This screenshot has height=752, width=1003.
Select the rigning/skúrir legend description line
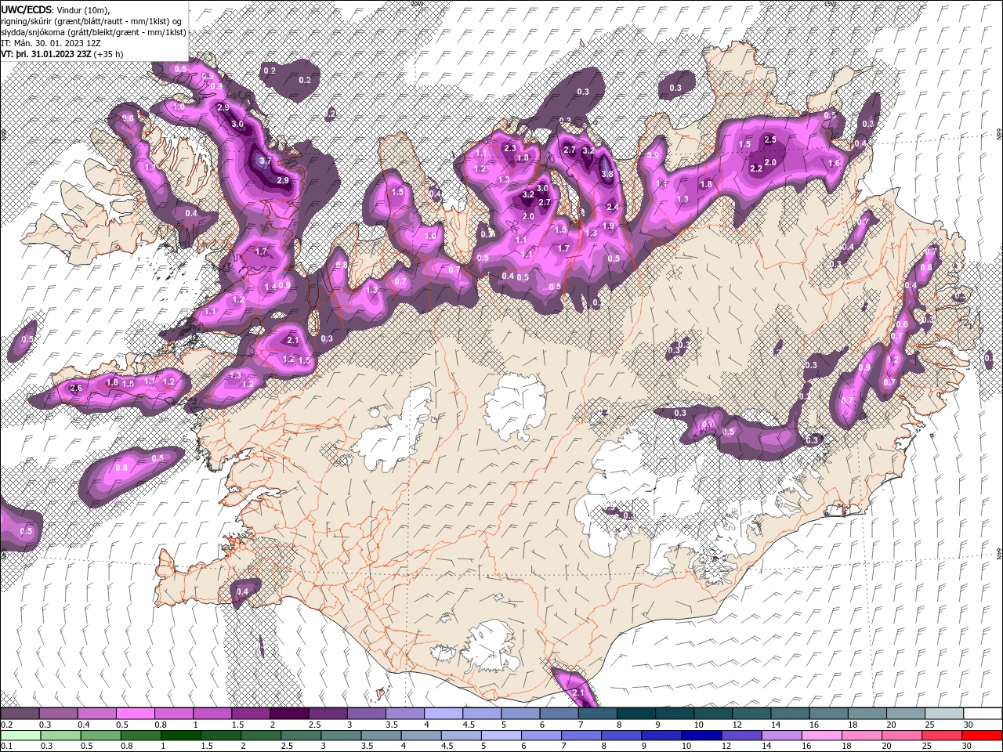pos(92,20)
